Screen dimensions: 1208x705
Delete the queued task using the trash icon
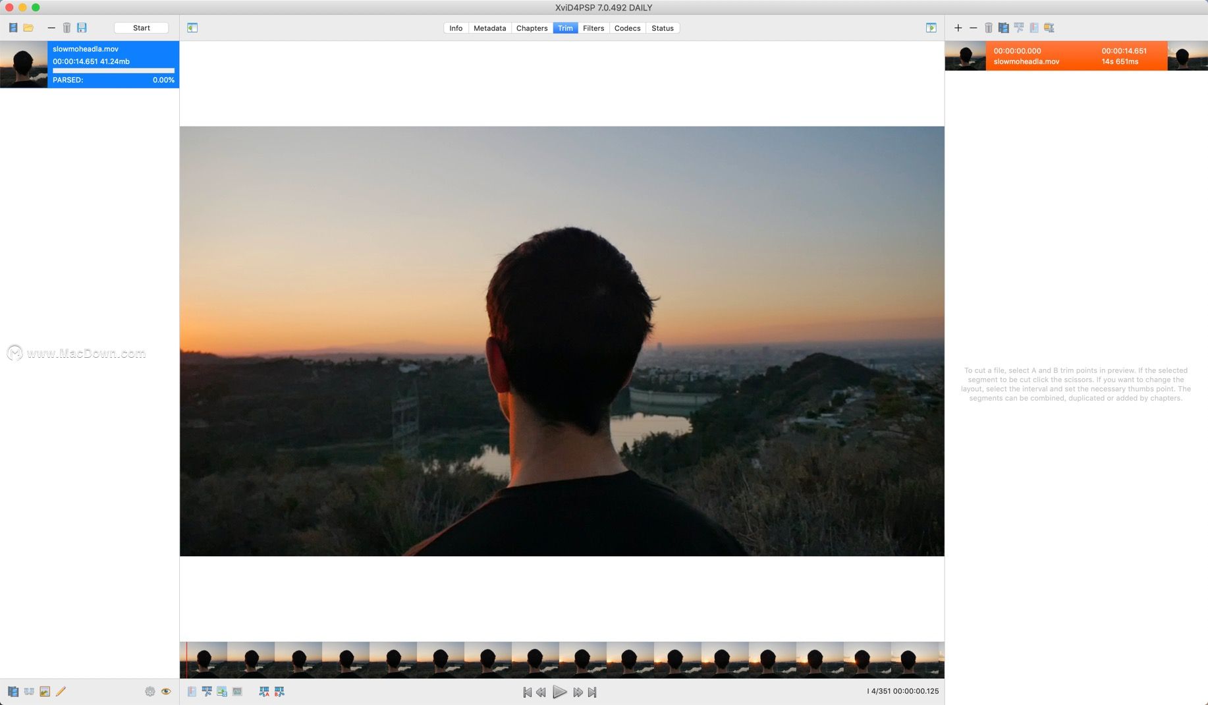66,27
